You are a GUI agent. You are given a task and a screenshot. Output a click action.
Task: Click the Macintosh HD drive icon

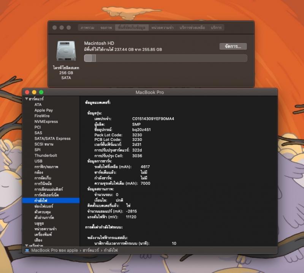point(66,51)
